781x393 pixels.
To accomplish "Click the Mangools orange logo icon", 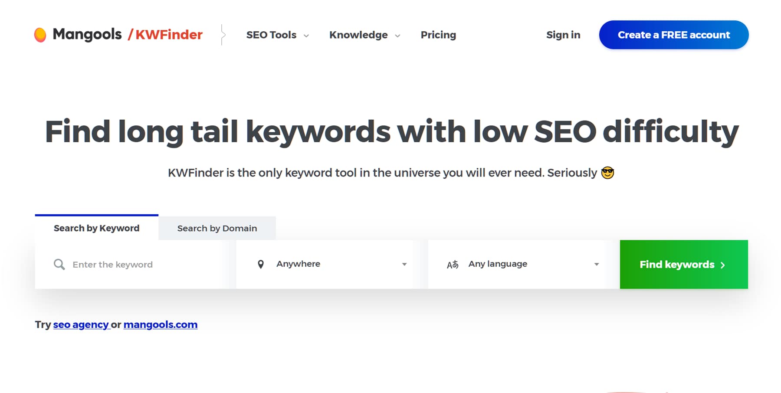I will click(40, 35).
